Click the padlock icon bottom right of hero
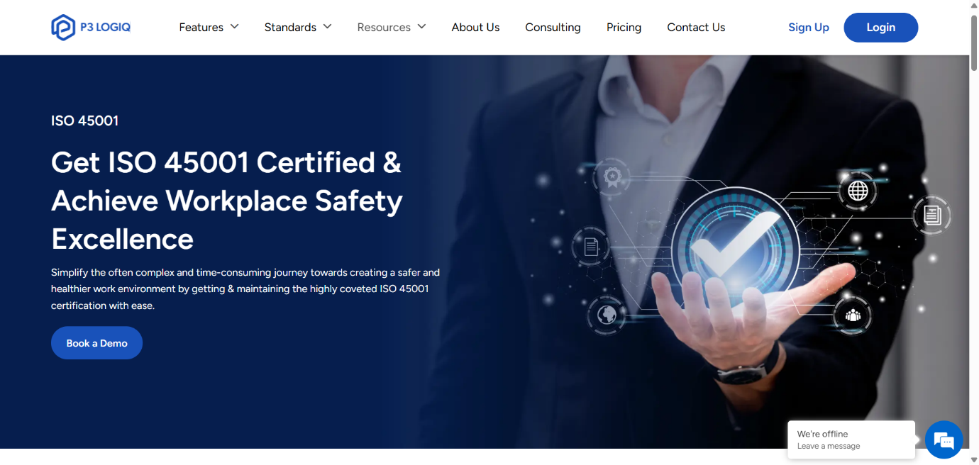 pyautogui.click(x=853, y=315)
